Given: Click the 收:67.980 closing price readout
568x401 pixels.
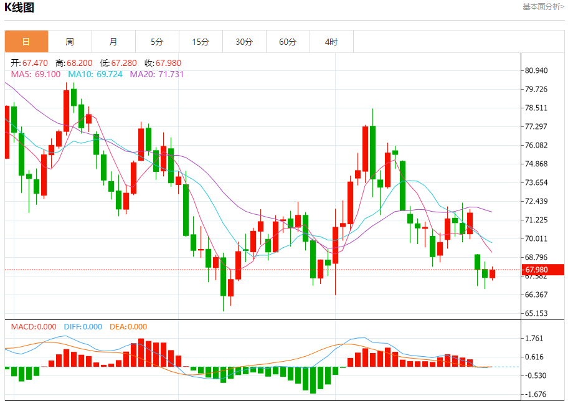Looking at the screenshot, I should tap(163, 63).
